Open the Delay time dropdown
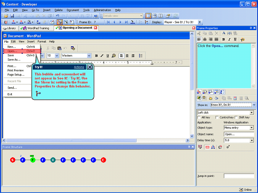258x193 pixels. [252, 140]
